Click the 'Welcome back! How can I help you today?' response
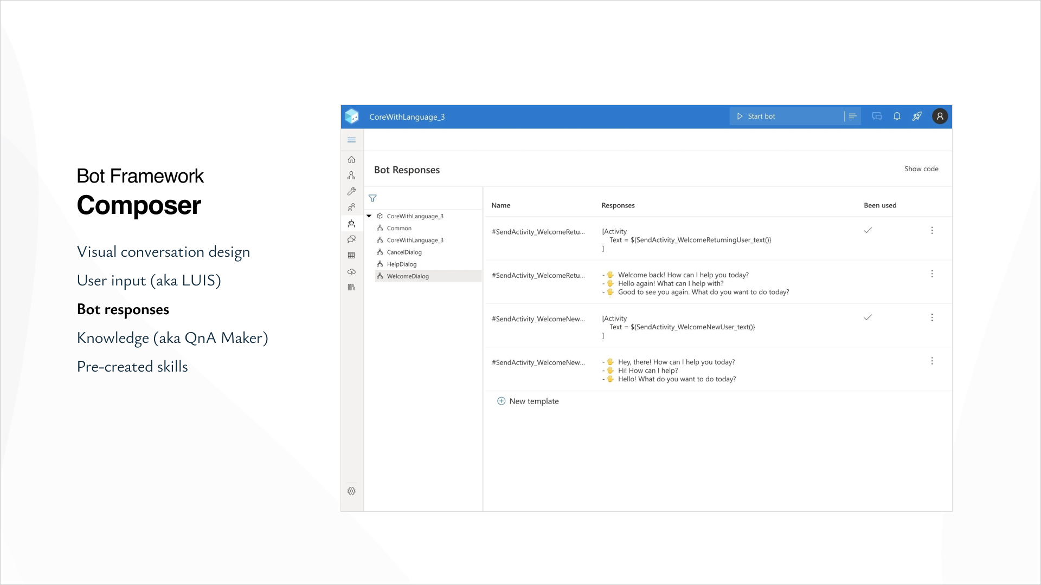 click(683, 275)
